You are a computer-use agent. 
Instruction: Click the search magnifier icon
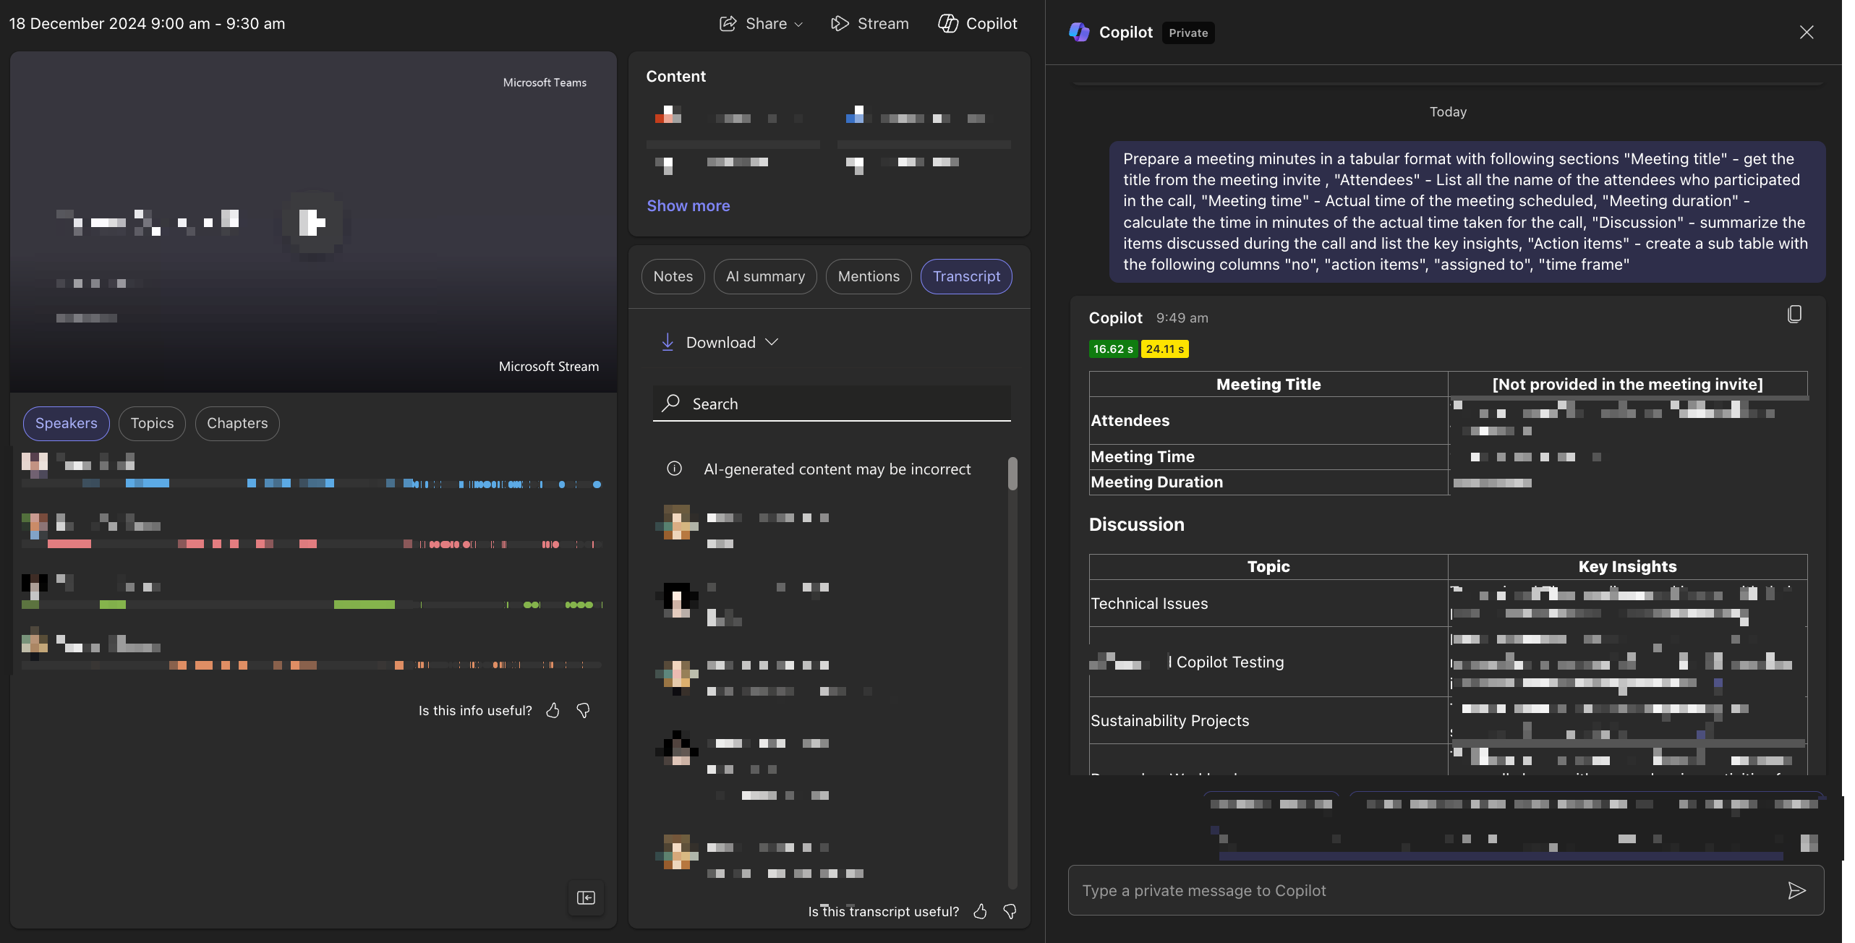671,403
